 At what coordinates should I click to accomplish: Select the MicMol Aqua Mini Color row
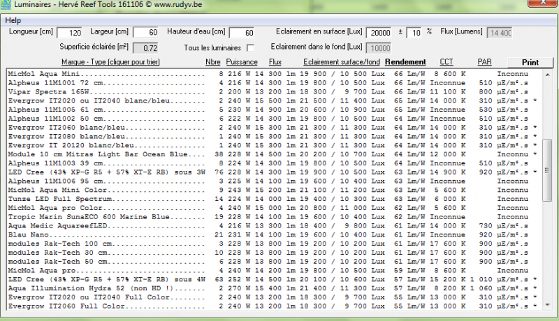click(x=273, y=190)
